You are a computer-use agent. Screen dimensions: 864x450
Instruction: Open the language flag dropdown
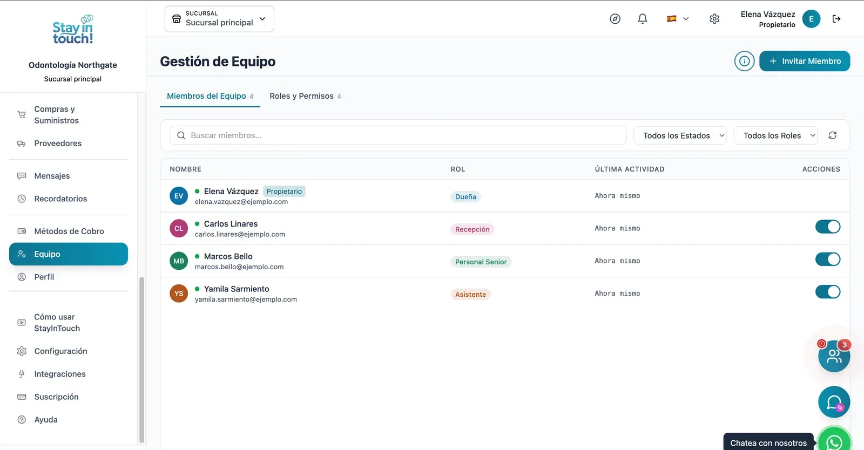678,19
